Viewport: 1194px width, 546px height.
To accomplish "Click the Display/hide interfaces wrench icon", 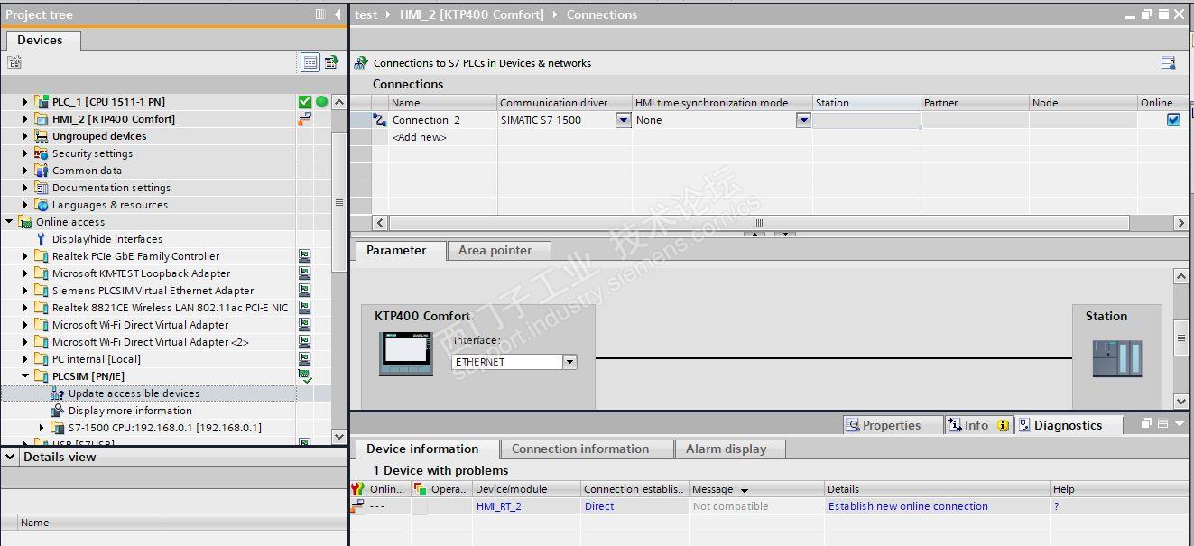I will tap(41, 239).
